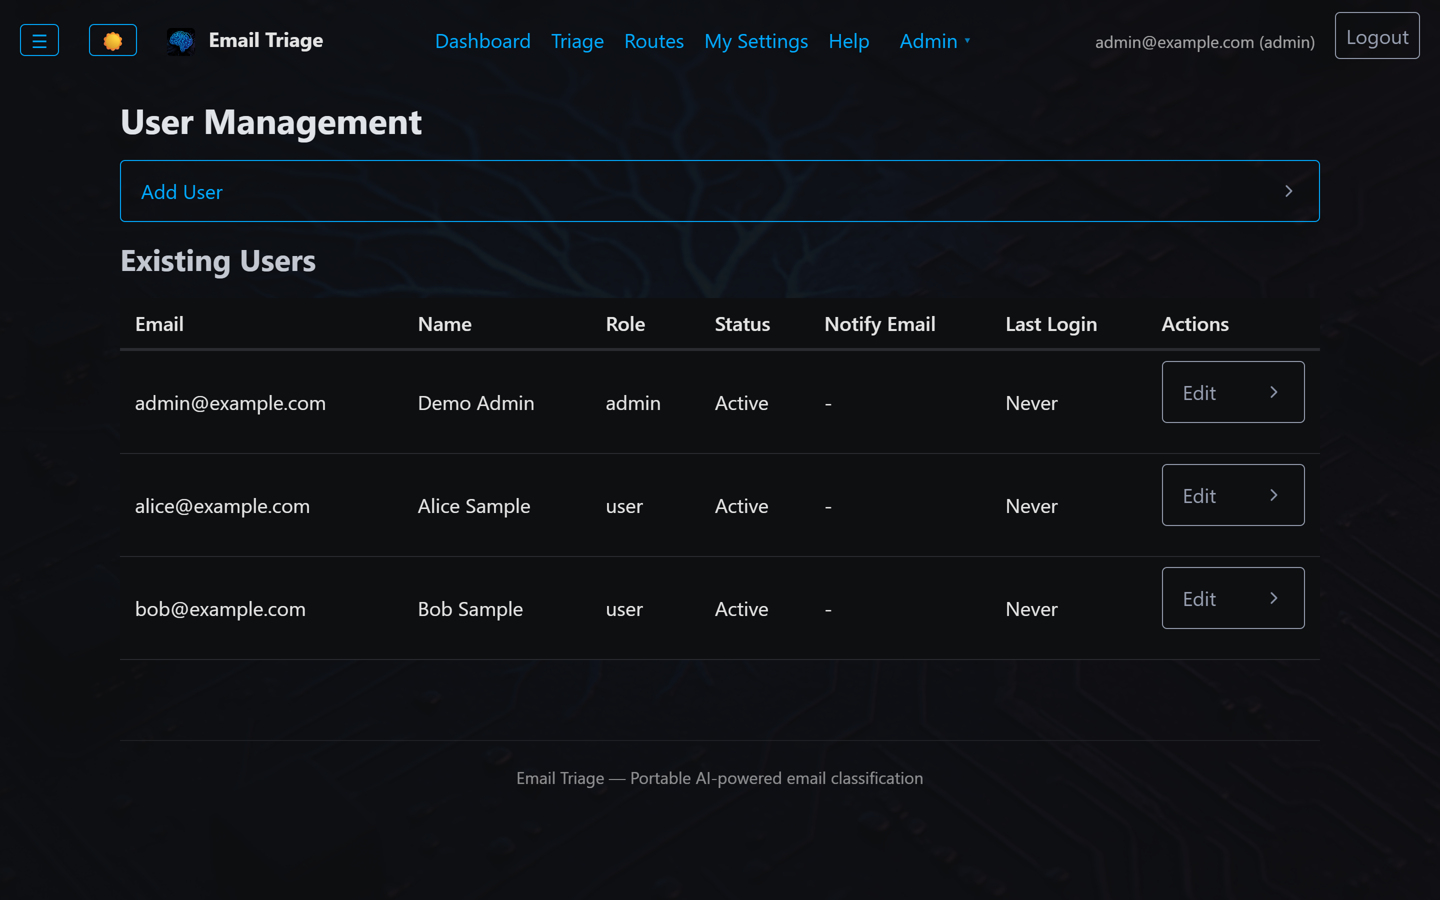
Task: Click the User Management heading
Action: (270, 122)
